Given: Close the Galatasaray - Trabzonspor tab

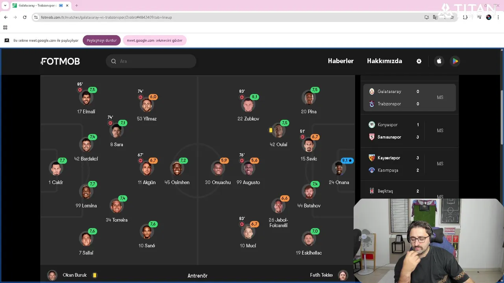Looking at the screenshot, I should pos(67,6).
